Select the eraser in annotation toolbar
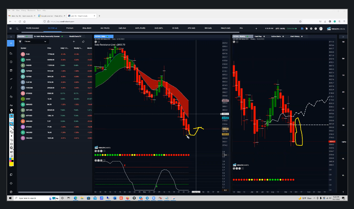 coord(12,132)
